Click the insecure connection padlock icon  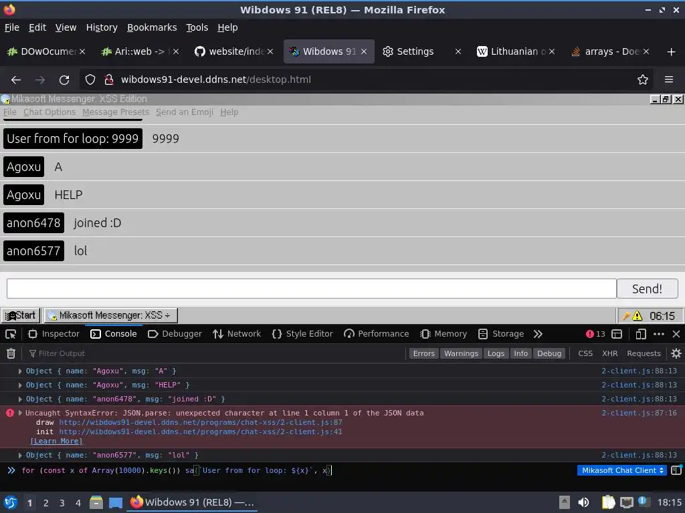pos(109,79)
